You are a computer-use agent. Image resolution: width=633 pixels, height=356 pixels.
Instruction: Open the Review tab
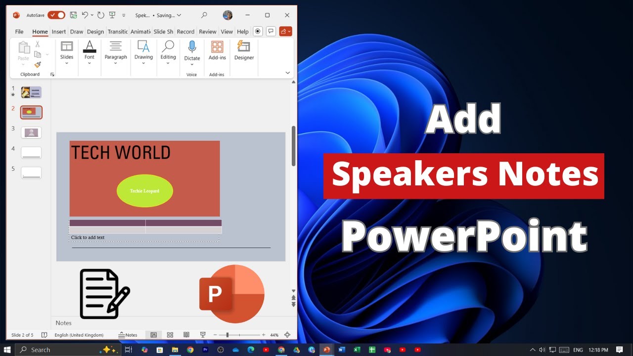(x=208, y=32)
